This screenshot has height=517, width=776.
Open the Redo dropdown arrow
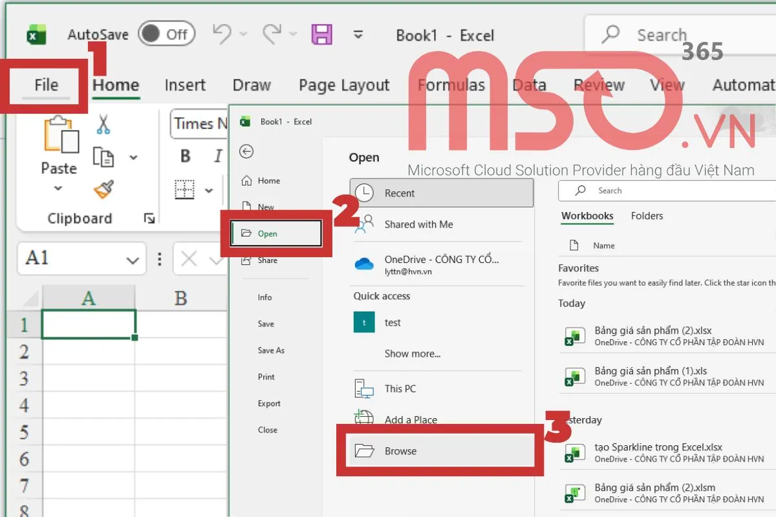tap(292, 32)
